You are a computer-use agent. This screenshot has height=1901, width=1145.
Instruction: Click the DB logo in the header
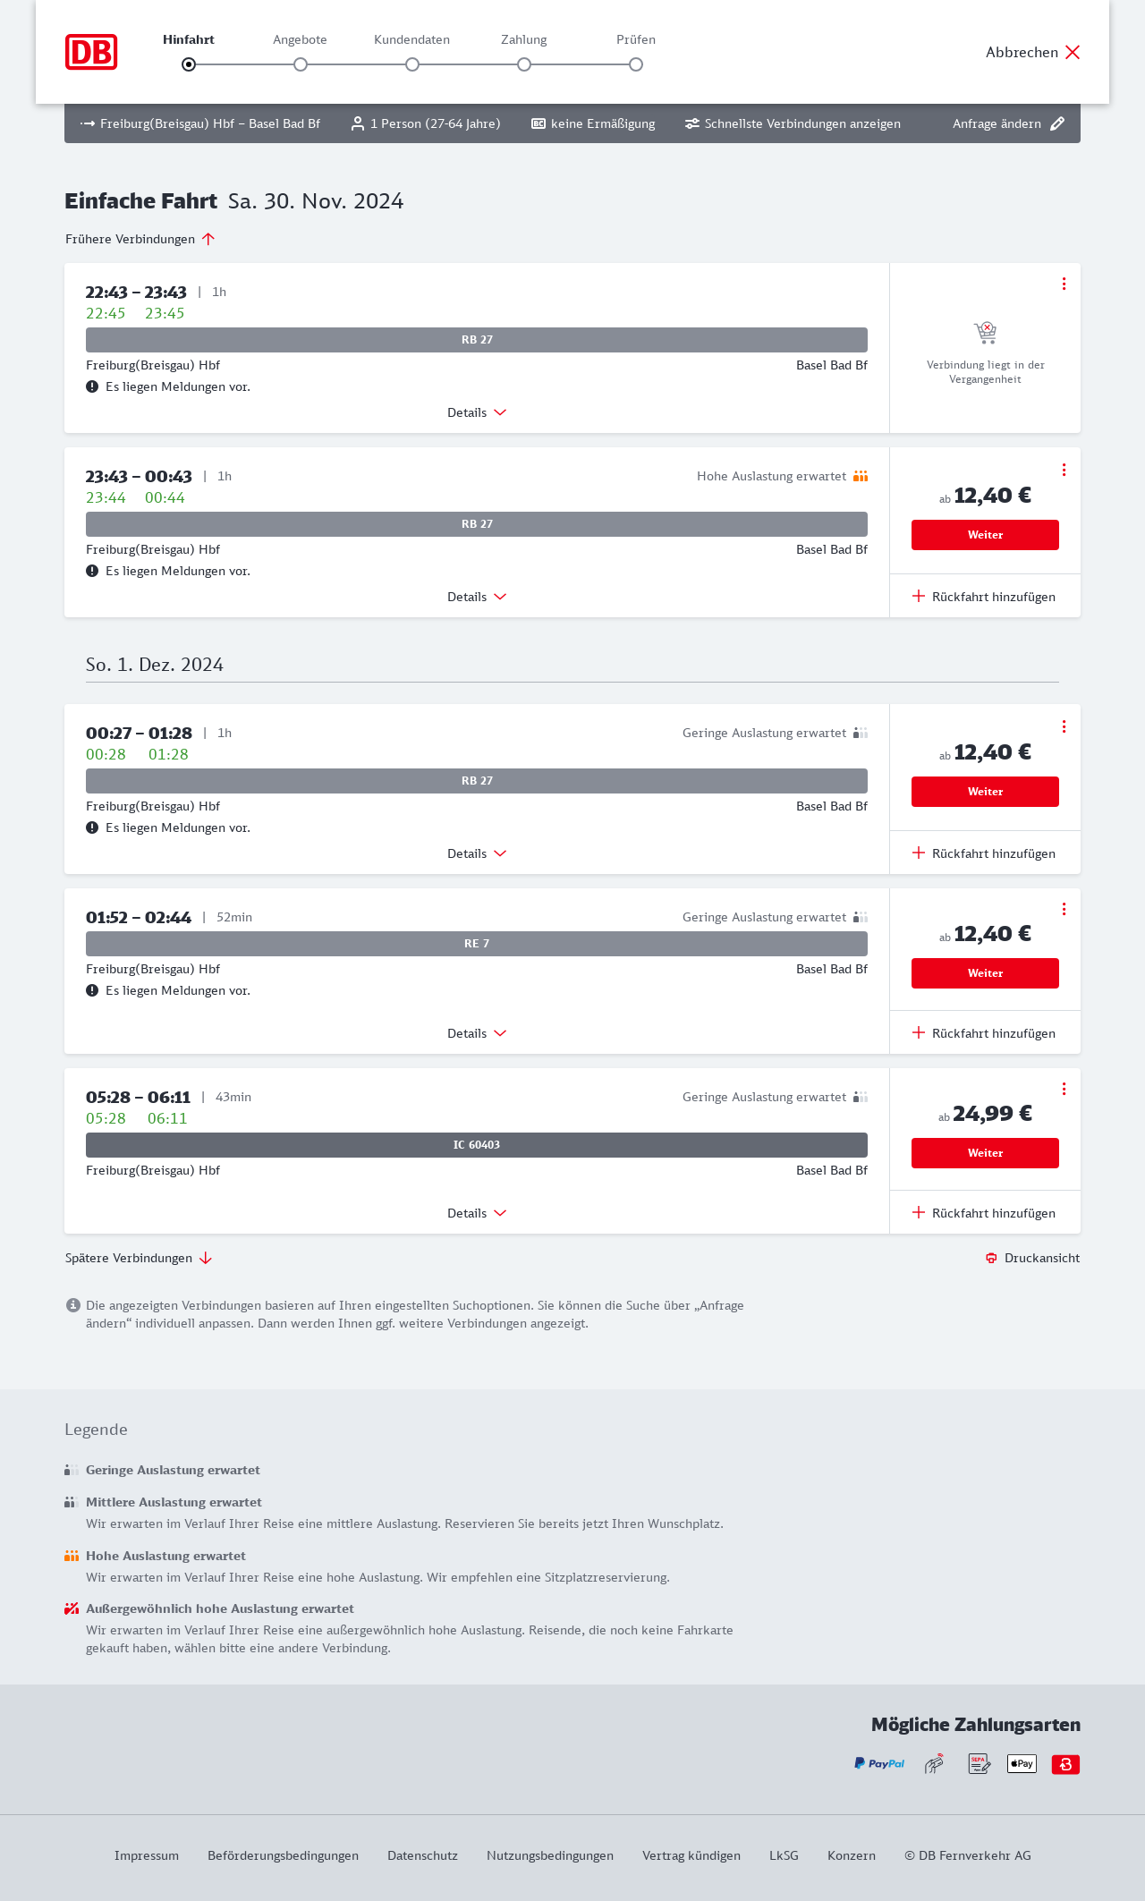[x=91, y=52]
